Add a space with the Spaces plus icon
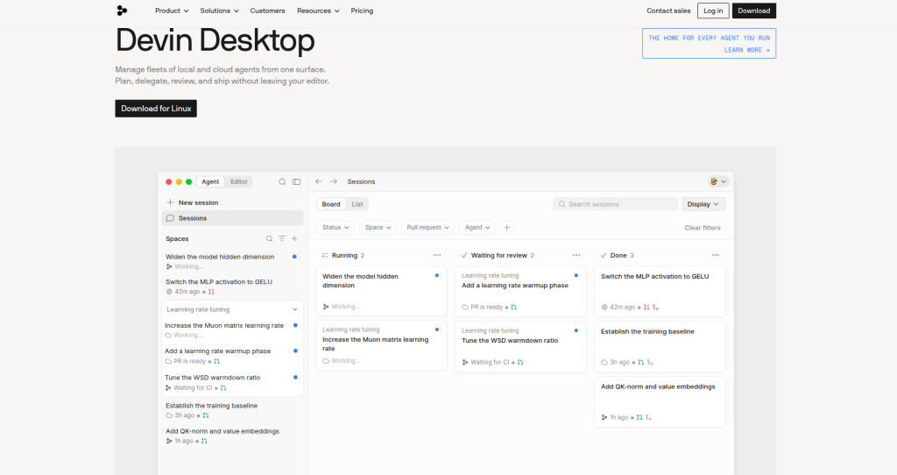Viewport: 897px width, 475px height. [x=294, y=238]
